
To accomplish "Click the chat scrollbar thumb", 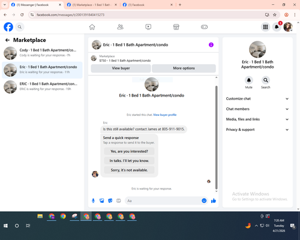I will coord(216,137).
